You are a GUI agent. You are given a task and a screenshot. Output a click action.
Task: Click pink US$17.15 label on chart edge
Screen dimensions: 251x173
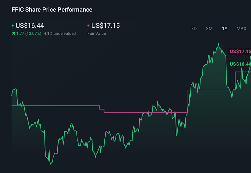click(x=240, y=51)
